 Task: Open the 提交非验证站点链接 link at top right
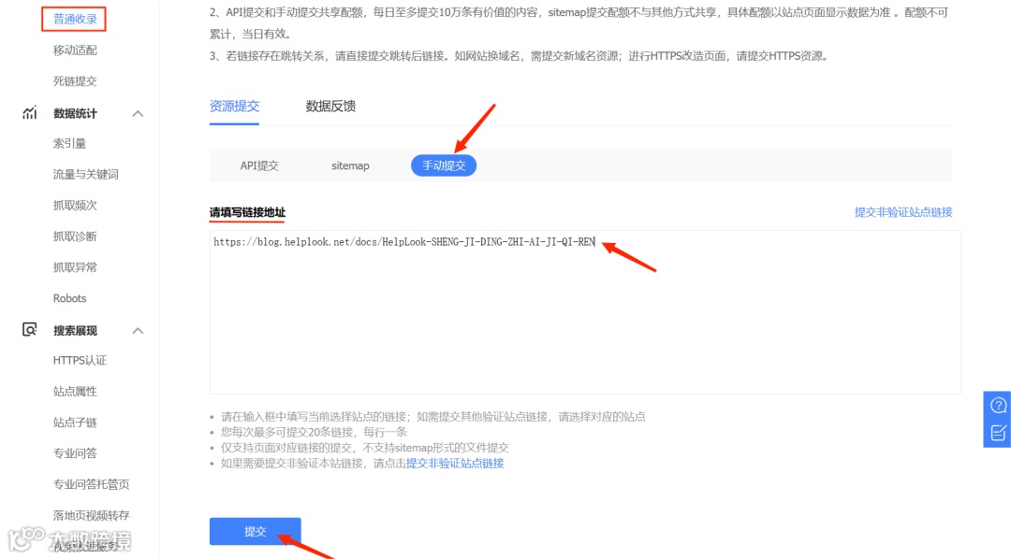[903, 212]
